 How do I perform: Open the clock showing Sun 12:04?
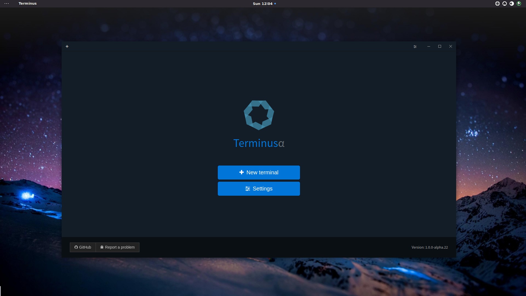262,4
